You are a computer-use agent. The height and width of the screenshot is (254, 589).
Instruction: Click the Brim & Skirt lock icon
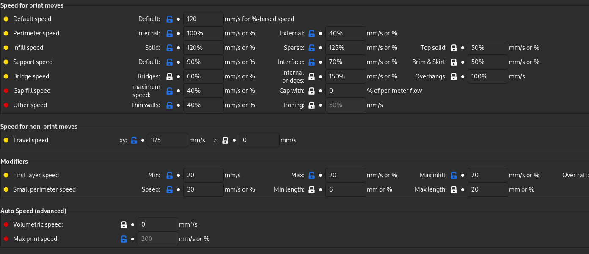coord(454,62)
